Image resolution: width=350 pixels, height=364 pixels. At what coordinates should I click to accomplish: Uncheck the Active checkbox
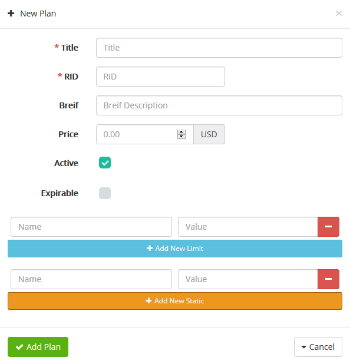point(105,163)
